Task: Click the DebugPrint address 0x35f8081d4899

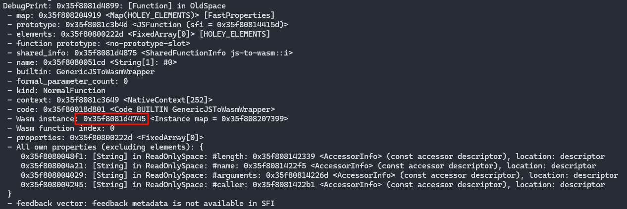Action: coord(78,5)
